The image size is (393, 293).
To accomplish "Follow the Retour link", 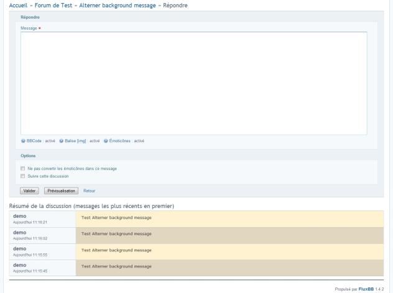I will click(x=89, y=191).
